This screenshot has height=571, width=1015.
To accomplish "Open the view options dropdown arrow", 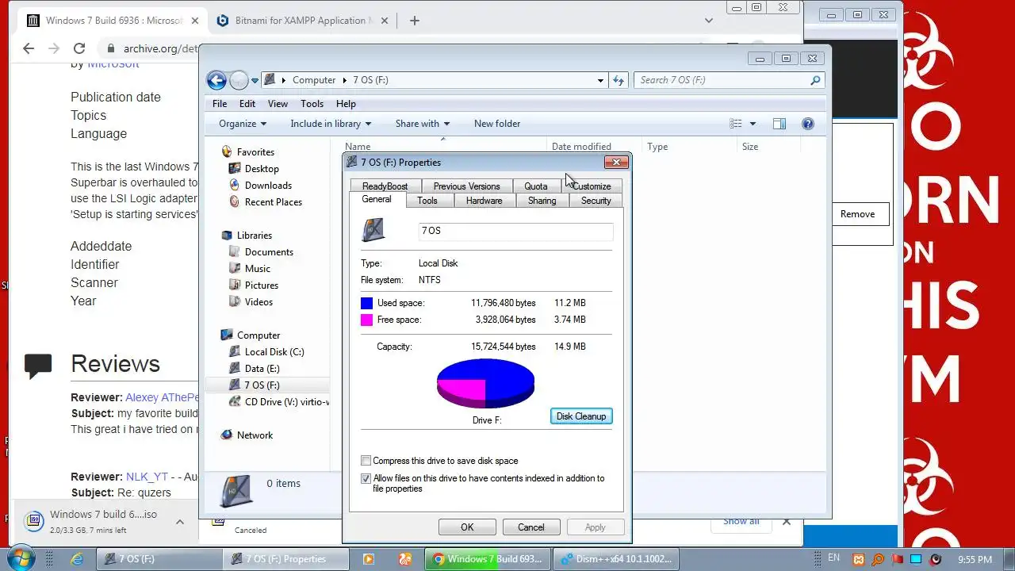I will pyautogui.click(x=753, y=124).
